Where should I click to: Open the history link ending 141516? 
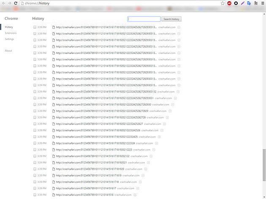click(84, 195)
